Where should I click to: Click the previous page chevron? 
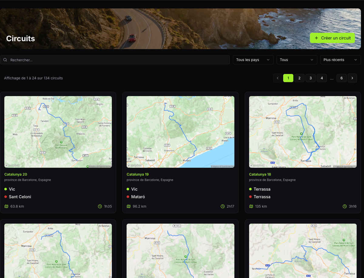pyautogui.click(x=277, y=78)
